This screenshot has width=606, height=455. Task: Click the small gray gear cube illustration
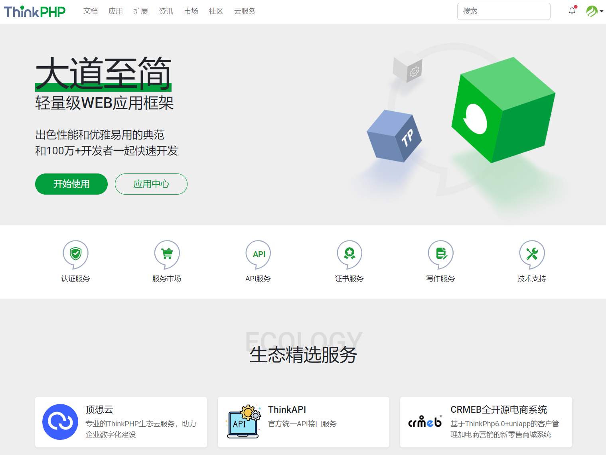pos(407,67)
